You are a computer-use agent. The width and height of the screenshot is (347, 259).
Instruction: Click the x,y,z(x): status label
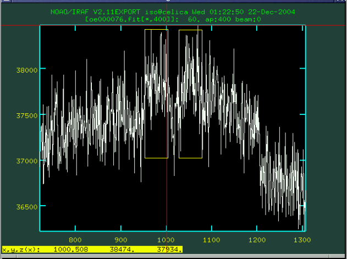pyautogui.click(x=21, y=250)
